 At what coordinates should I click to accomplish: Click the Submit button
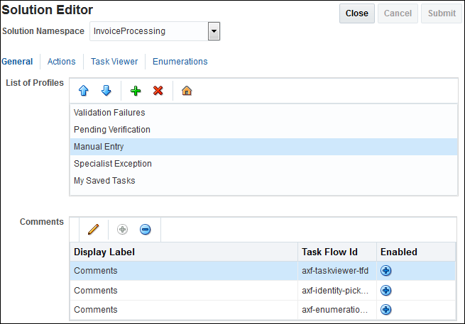pos(442,13)
